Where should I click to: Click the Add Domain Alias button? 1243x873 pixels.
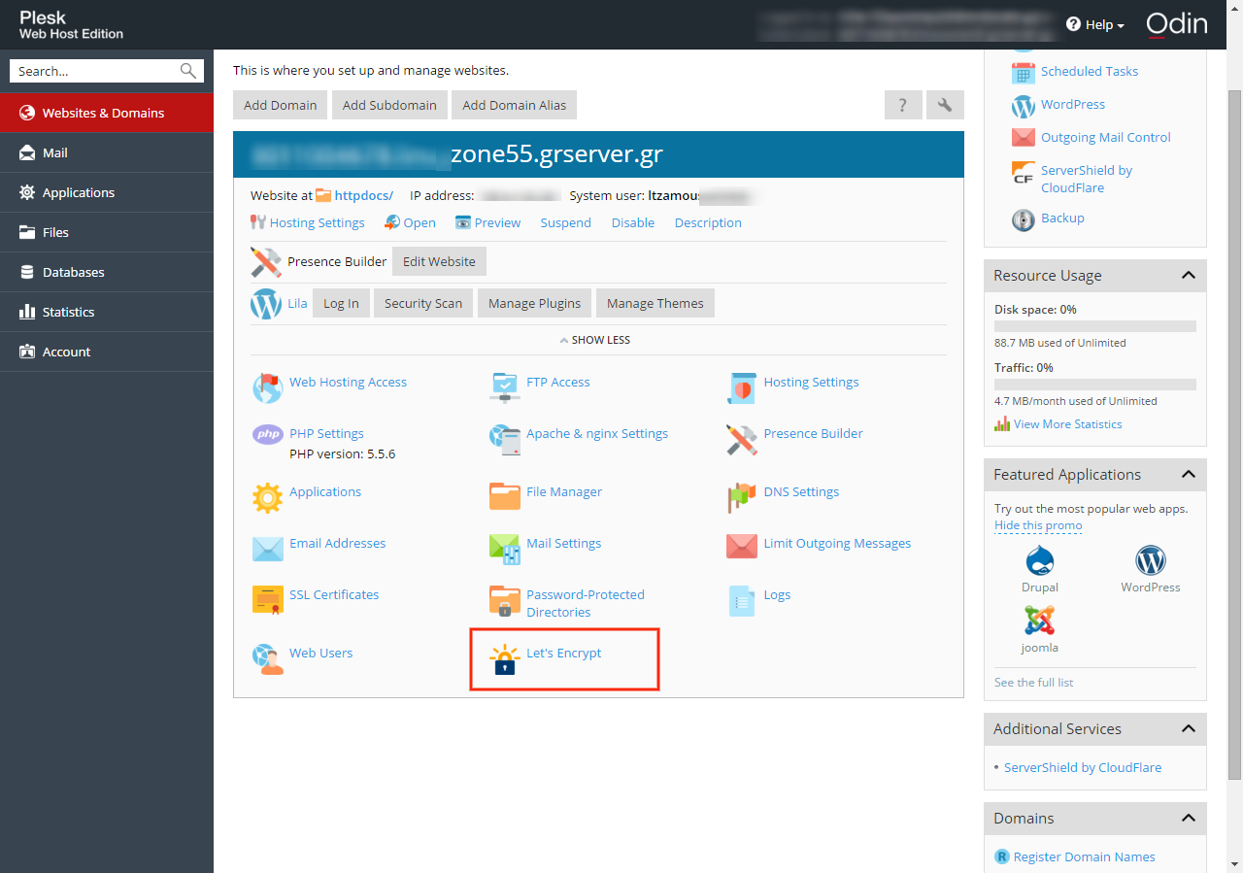514,105
